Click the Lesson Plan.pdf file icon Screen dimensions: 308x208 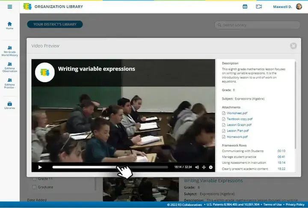(x=224, y=131)
